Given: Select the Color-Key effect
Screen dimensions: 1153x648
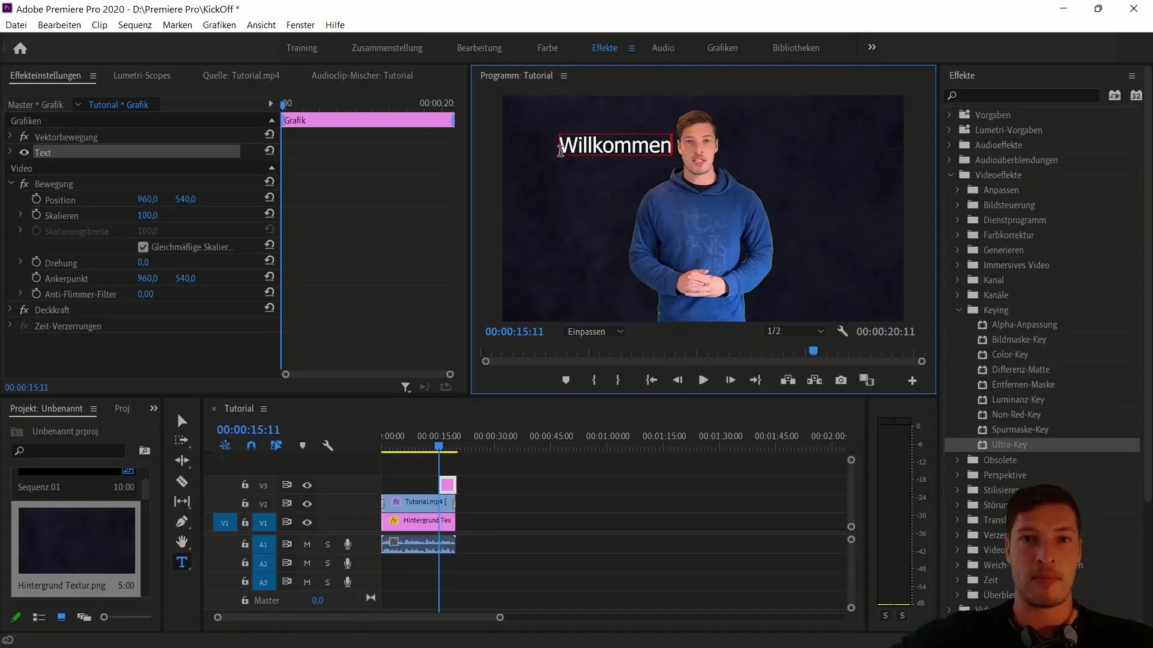Looking at the screenshot, I should coord(1009,355).
